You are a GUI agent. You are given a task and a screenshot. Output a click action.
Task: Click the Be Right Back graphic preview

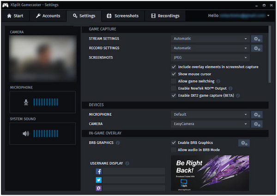coord(210,173)
